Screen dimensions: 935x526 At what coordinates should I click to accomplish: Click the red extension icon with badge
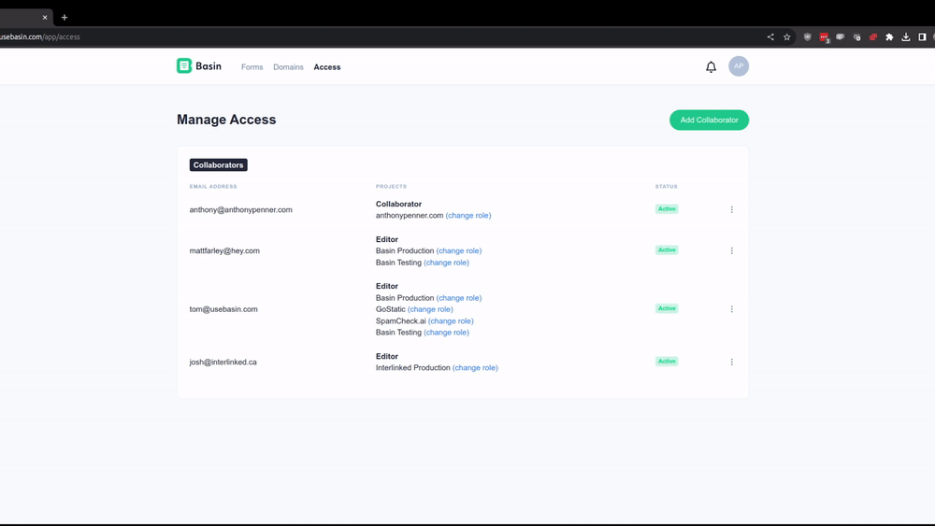[x=824, y=37]
